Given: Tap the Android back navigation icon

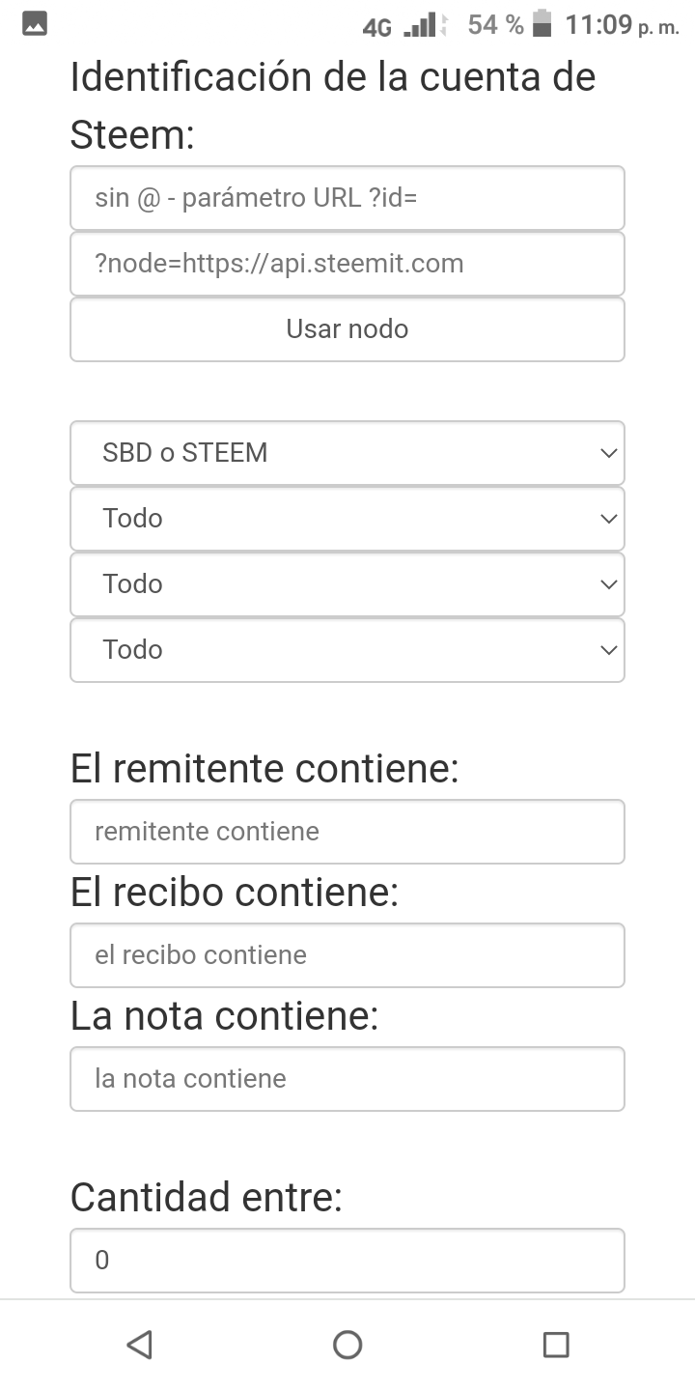Looking at the screenshot, I should click(140, 1344).
